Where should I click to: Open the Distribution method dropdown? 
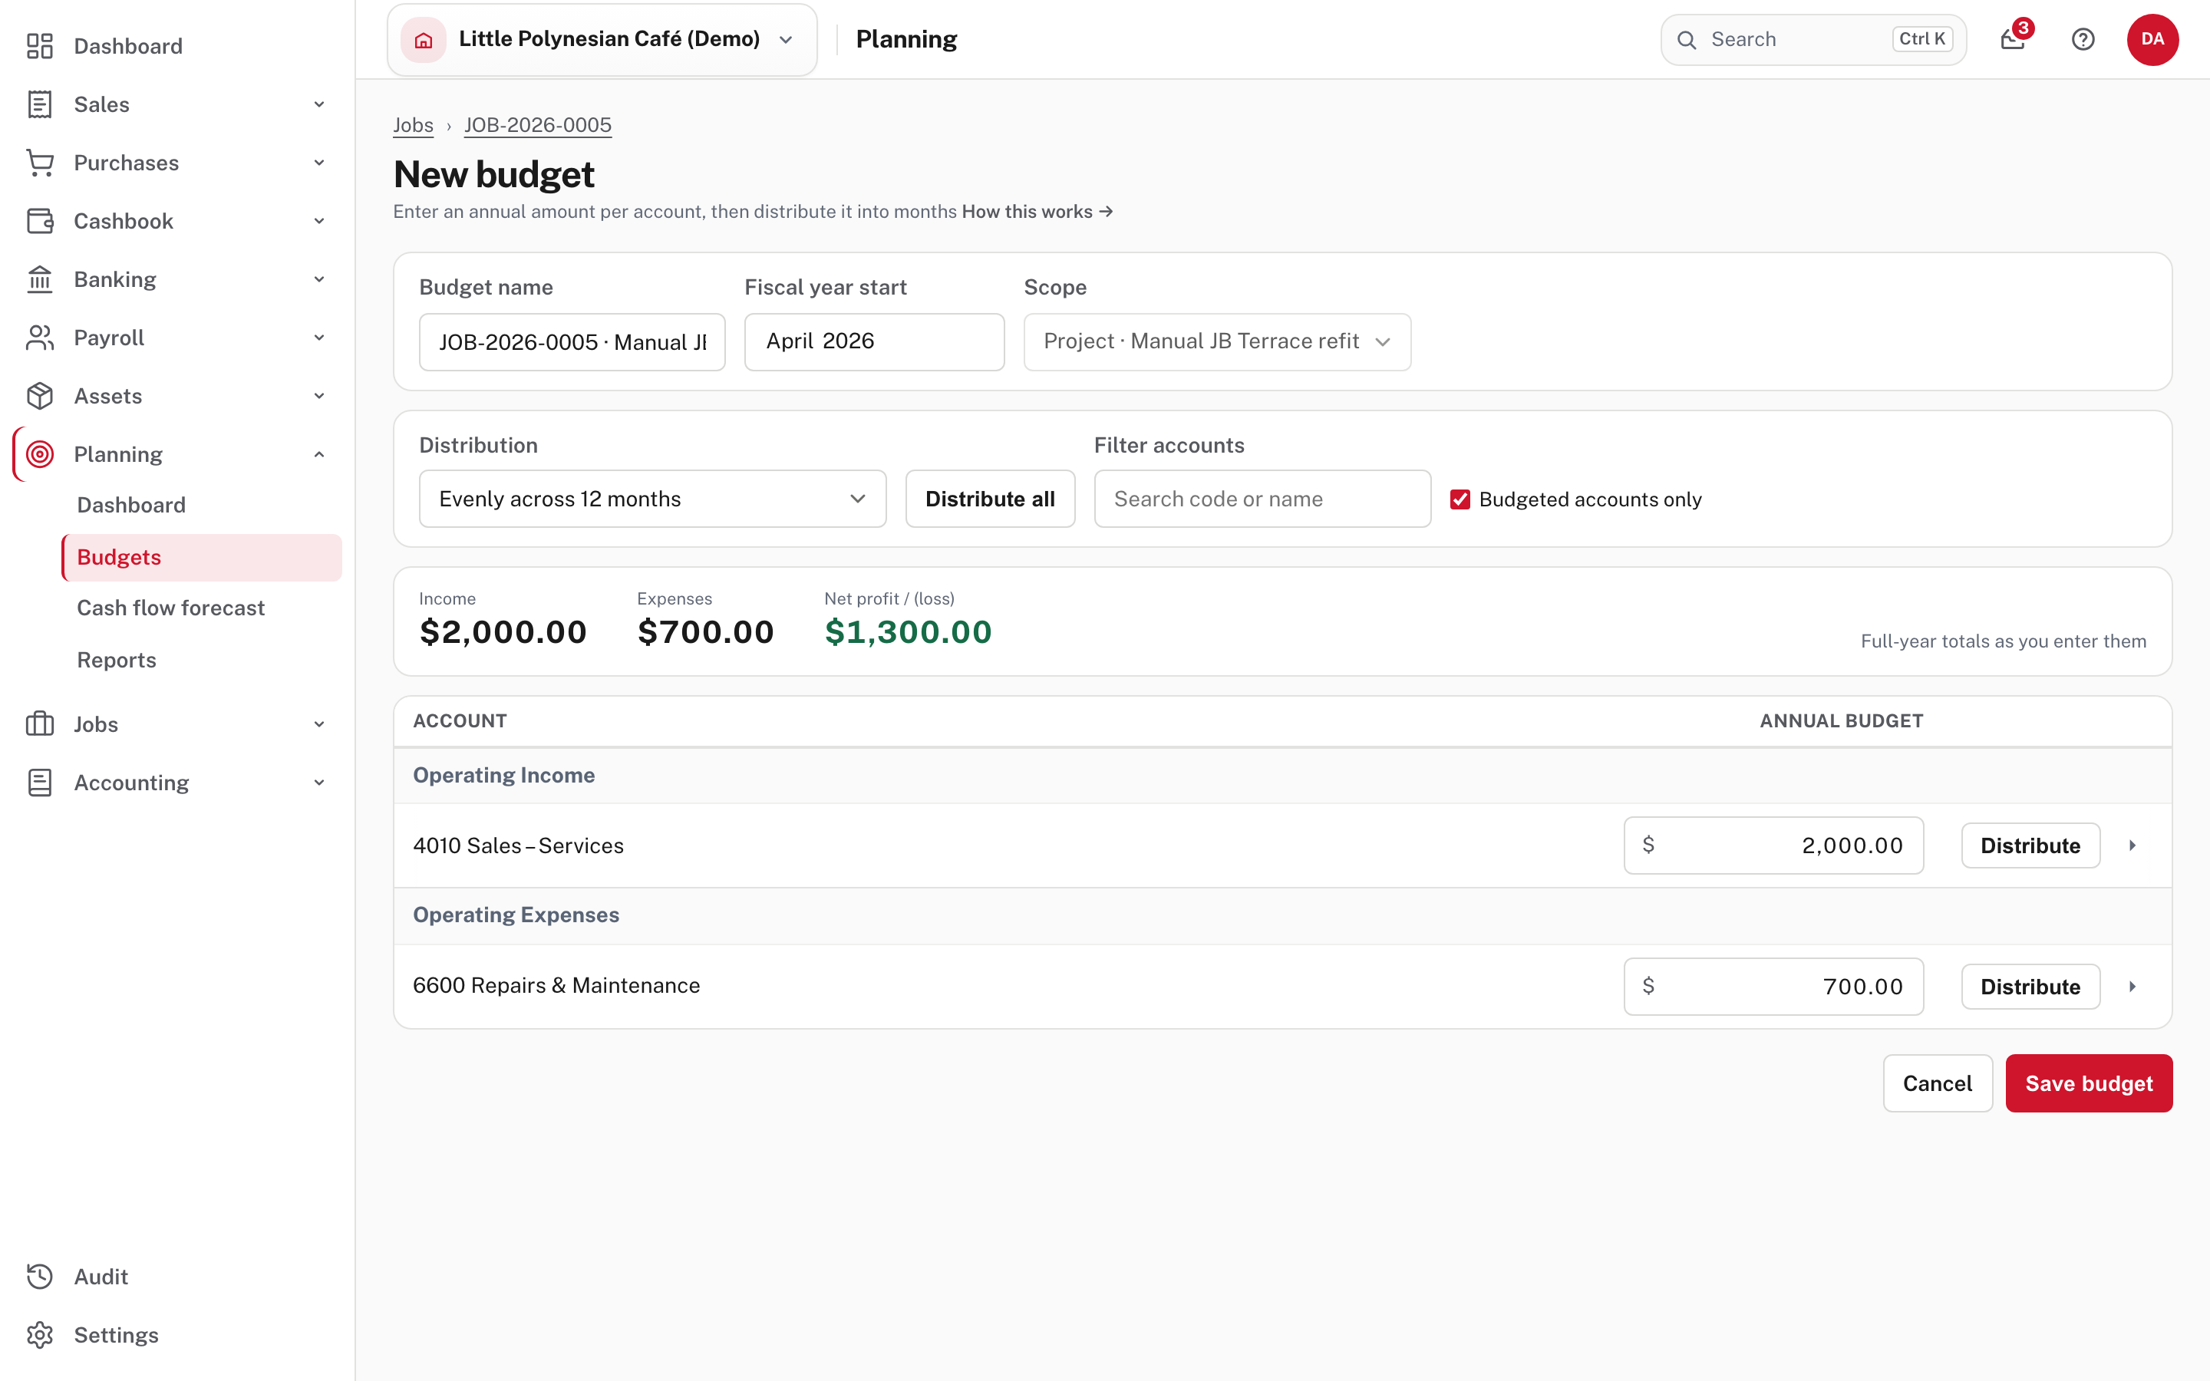(652, 499)
